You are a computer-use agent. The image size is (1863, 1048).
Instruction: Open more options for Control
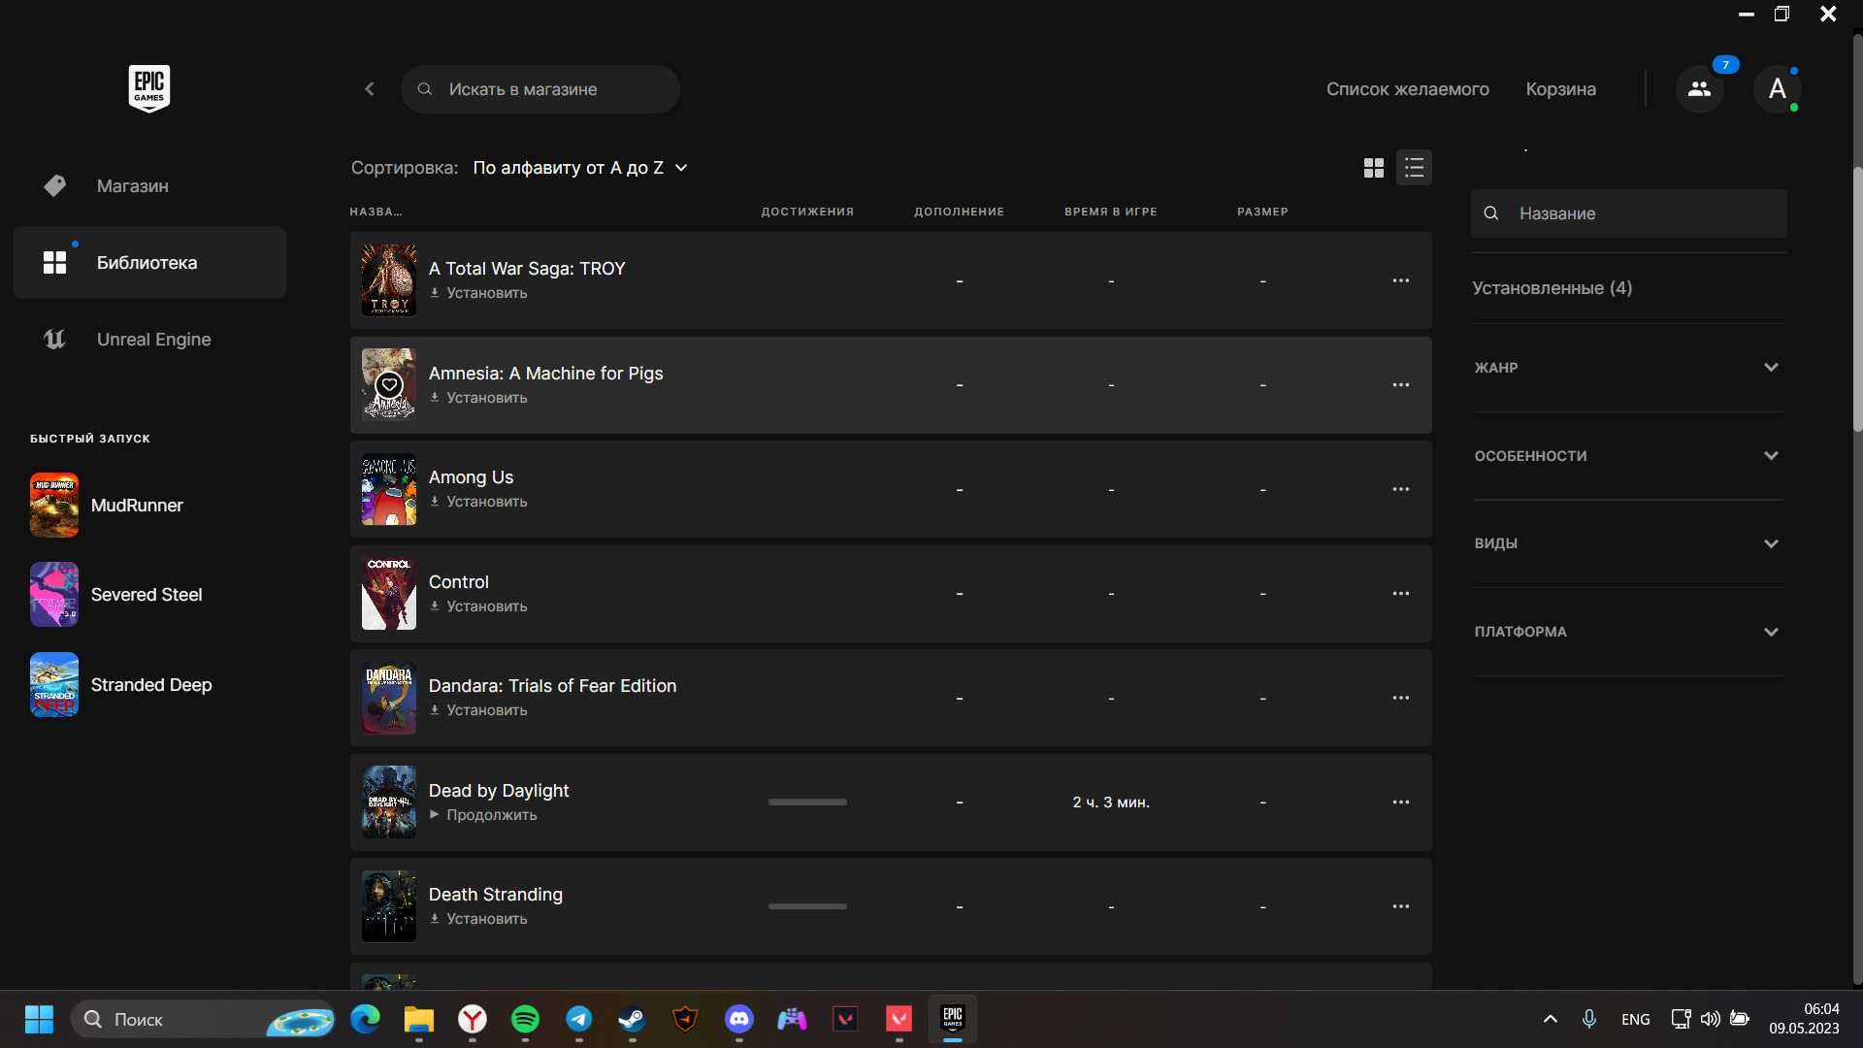click(x=1400, y=594)
